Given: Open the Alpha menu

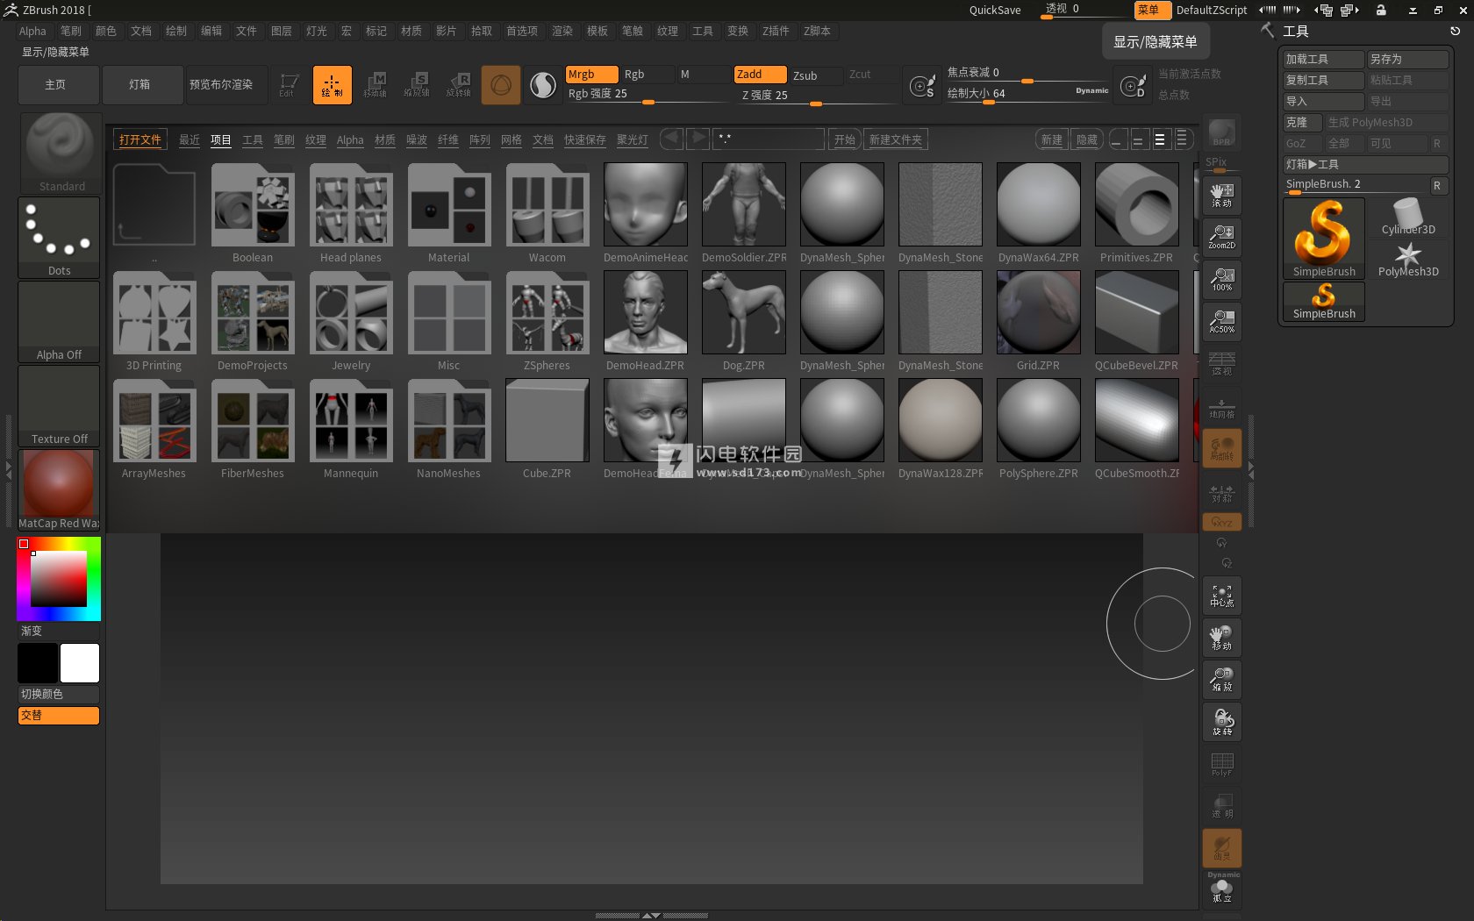Looking at the screenshot, I should click(32, 31).
